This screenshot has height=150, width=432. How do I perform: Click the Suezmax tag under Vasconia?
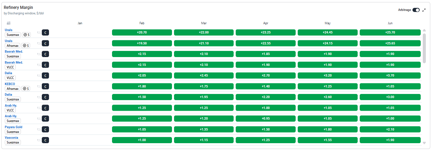(x=13, y=142)
